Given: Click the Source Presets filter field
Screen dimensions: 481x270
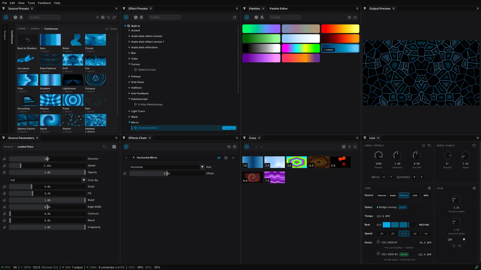Looking at the screenshot, I should click(x=44, y=17).
